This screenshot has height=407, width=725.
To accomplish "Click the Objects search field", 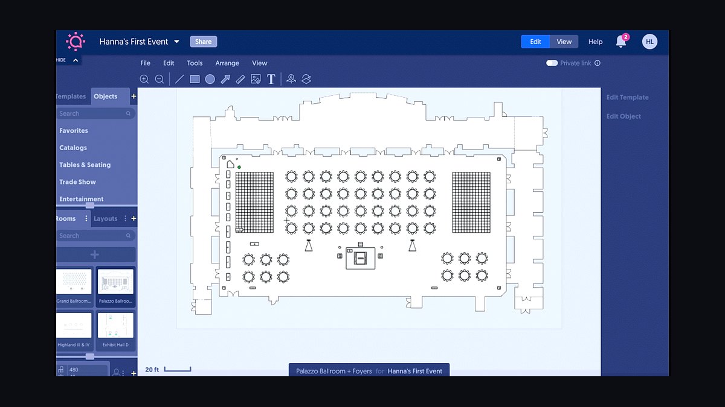I will pyautogui.click(x=96, y=113).
